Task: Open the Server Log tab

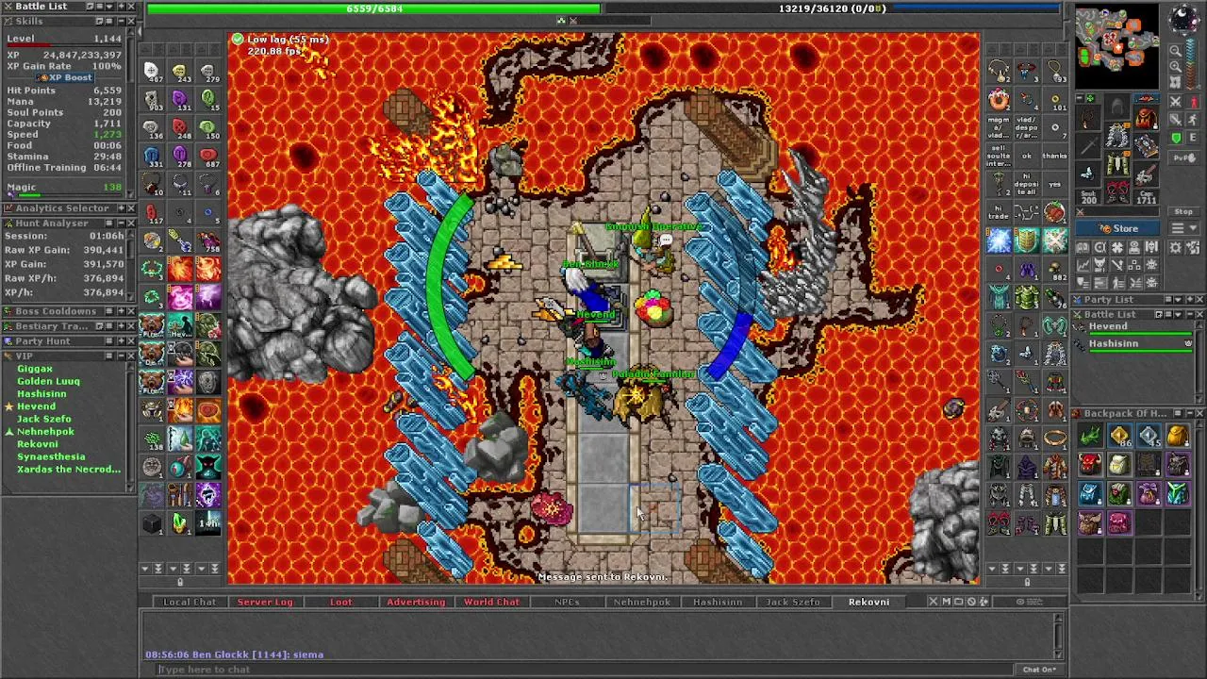Action: click(265, 602)
